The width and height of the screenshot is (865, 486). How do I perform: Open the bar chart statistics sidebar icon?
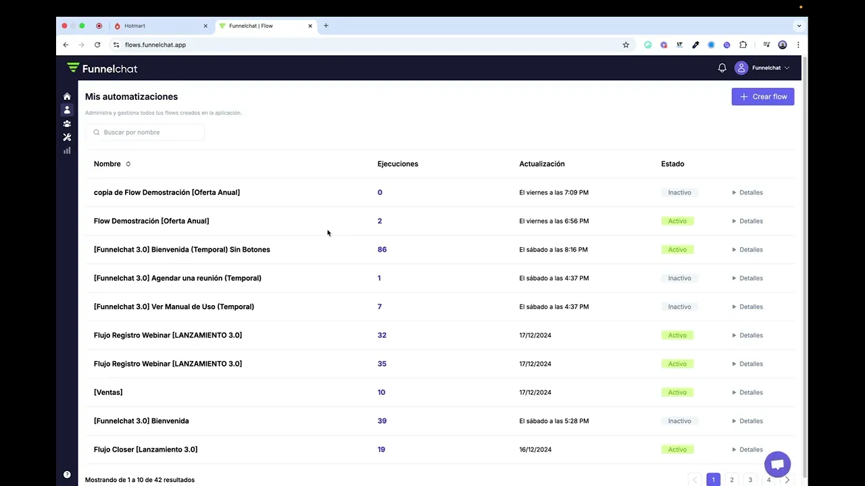[67, 151]
